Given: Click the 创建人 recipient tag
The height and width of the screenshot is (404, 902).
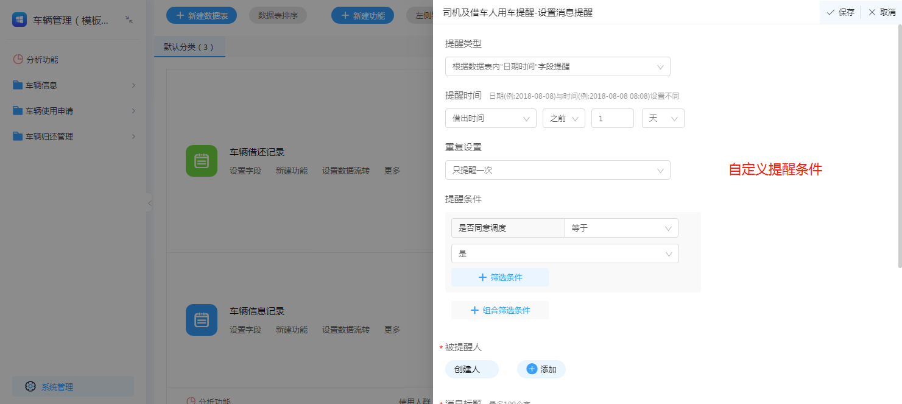Looking at the screenshot, I should click(x=472, y=369).
